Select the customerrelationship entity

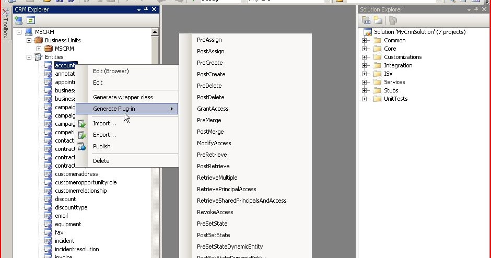point(81,191)
